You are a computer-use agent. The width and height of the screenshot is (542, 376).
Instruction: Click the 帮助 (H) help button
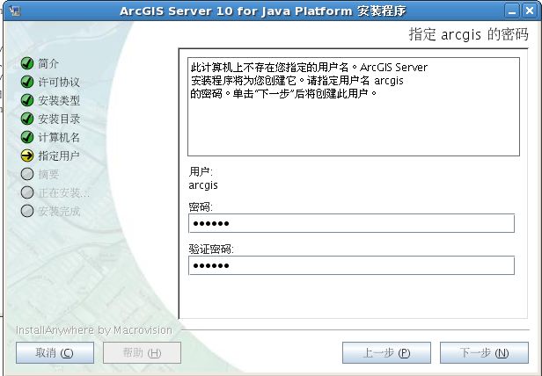click(x=142, y=352)
